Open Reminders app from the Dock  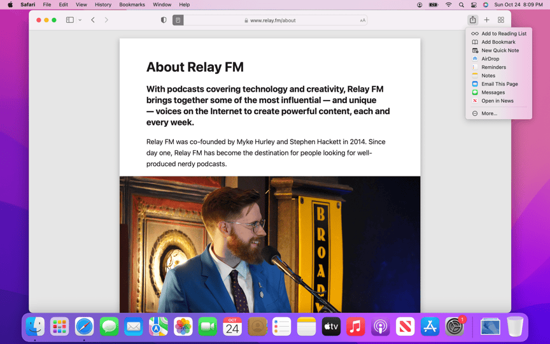(281, 326)
